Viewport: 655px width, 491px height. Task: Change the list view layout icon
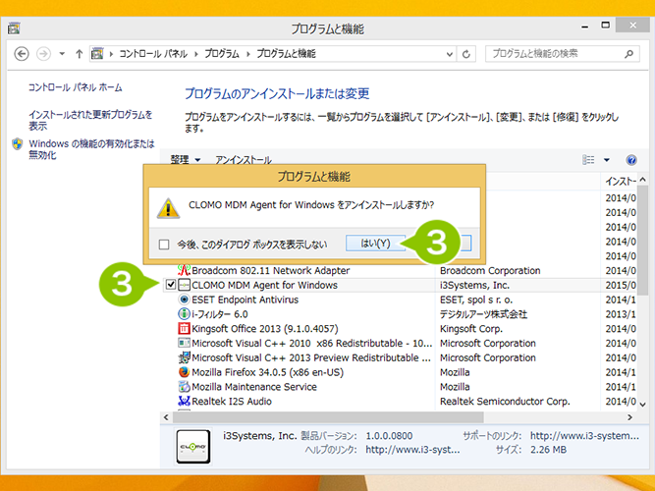coord(588,160)
